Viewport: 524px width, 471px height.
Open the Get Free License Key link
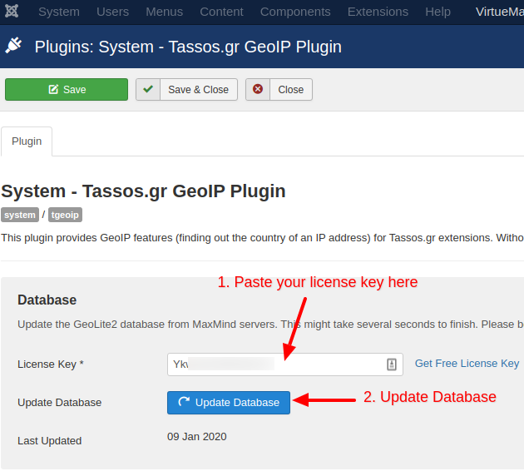pyautogui.click(x=467, y=364)
